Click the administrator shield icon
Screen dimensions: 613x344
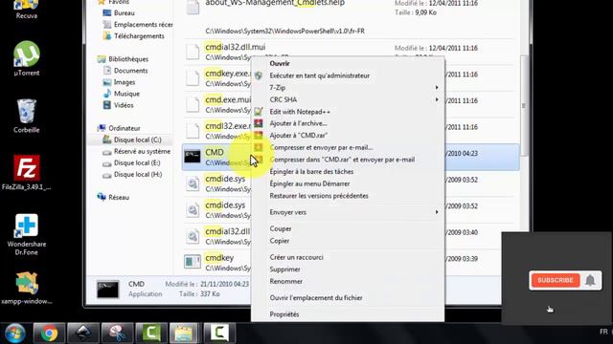[x=258, y=75]
